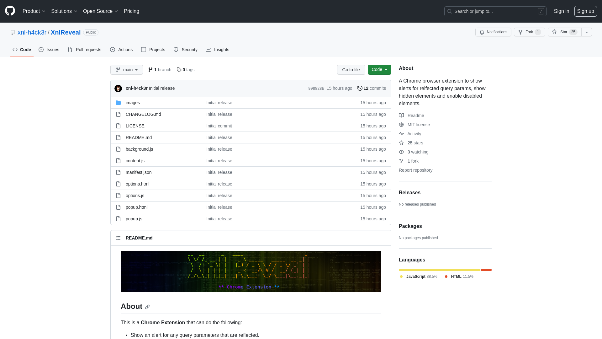Viewport: 602px width, 339px height.
Task: Open the Projects tab
Action: tap(153, 50)
